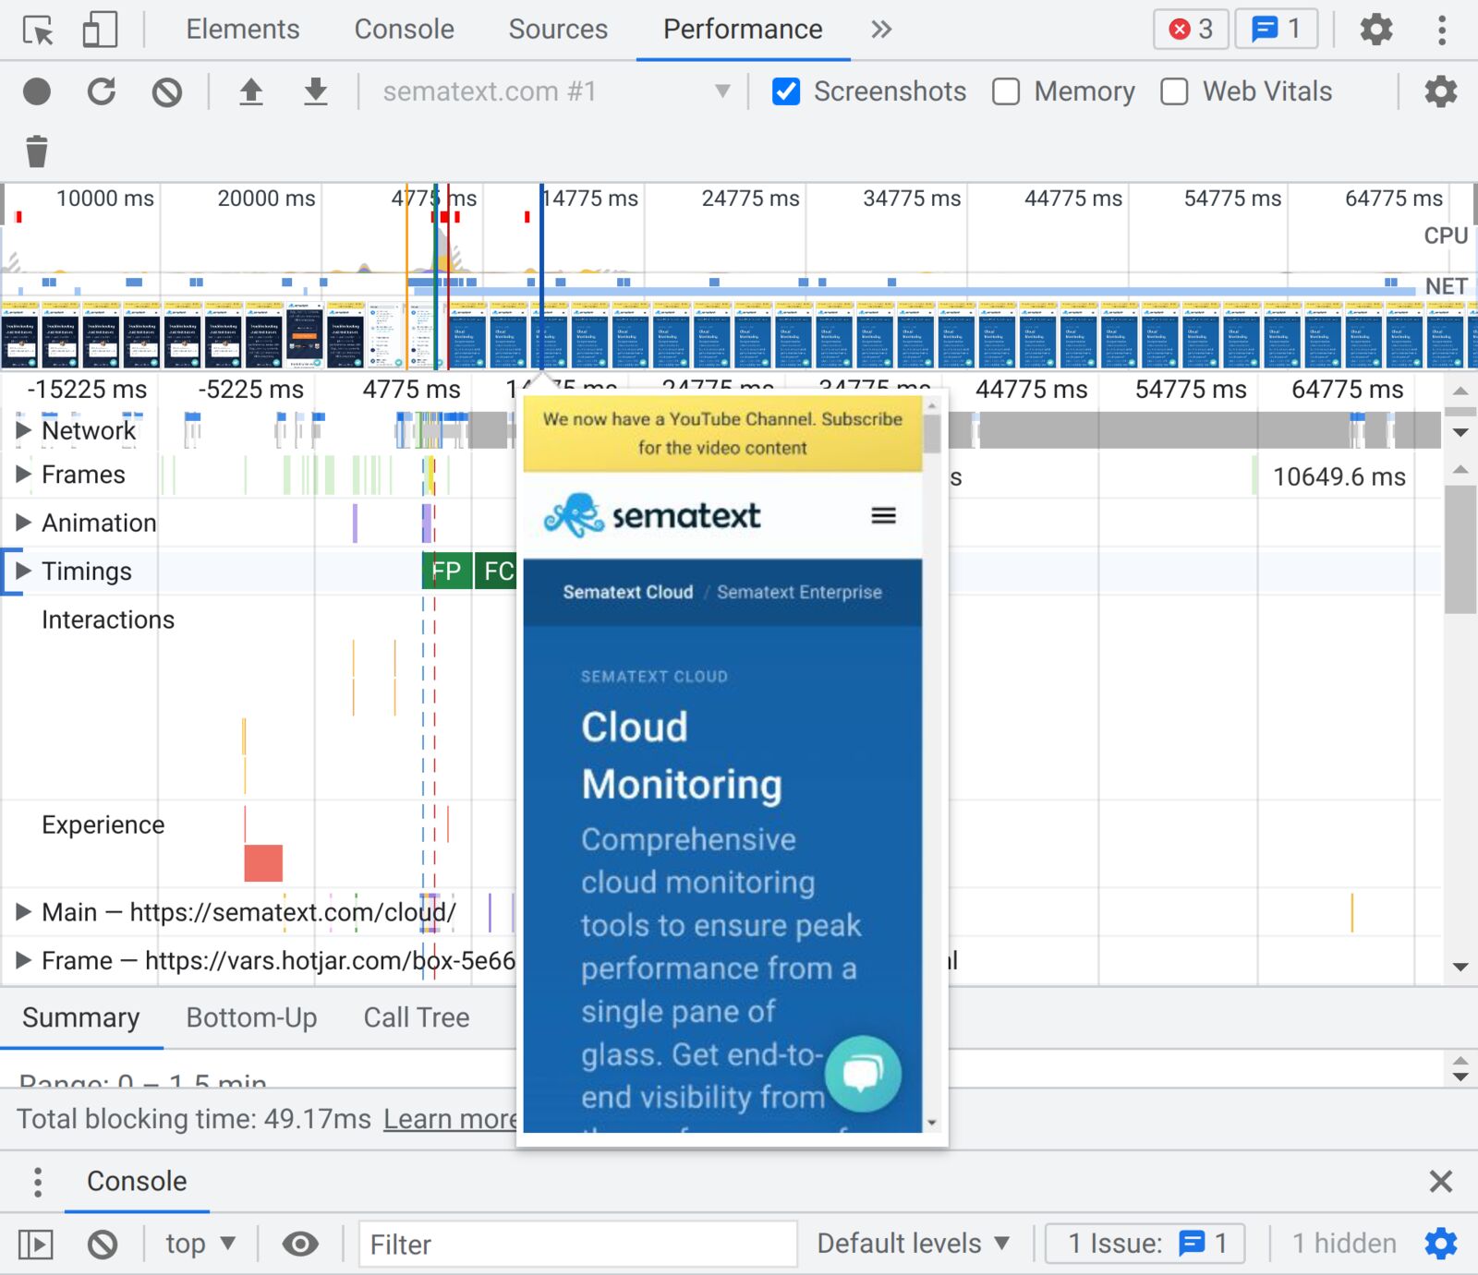Click the flame chart vertical scrollbar thumb
Screen dimensions: 1478x1275
pos(1460,549)
